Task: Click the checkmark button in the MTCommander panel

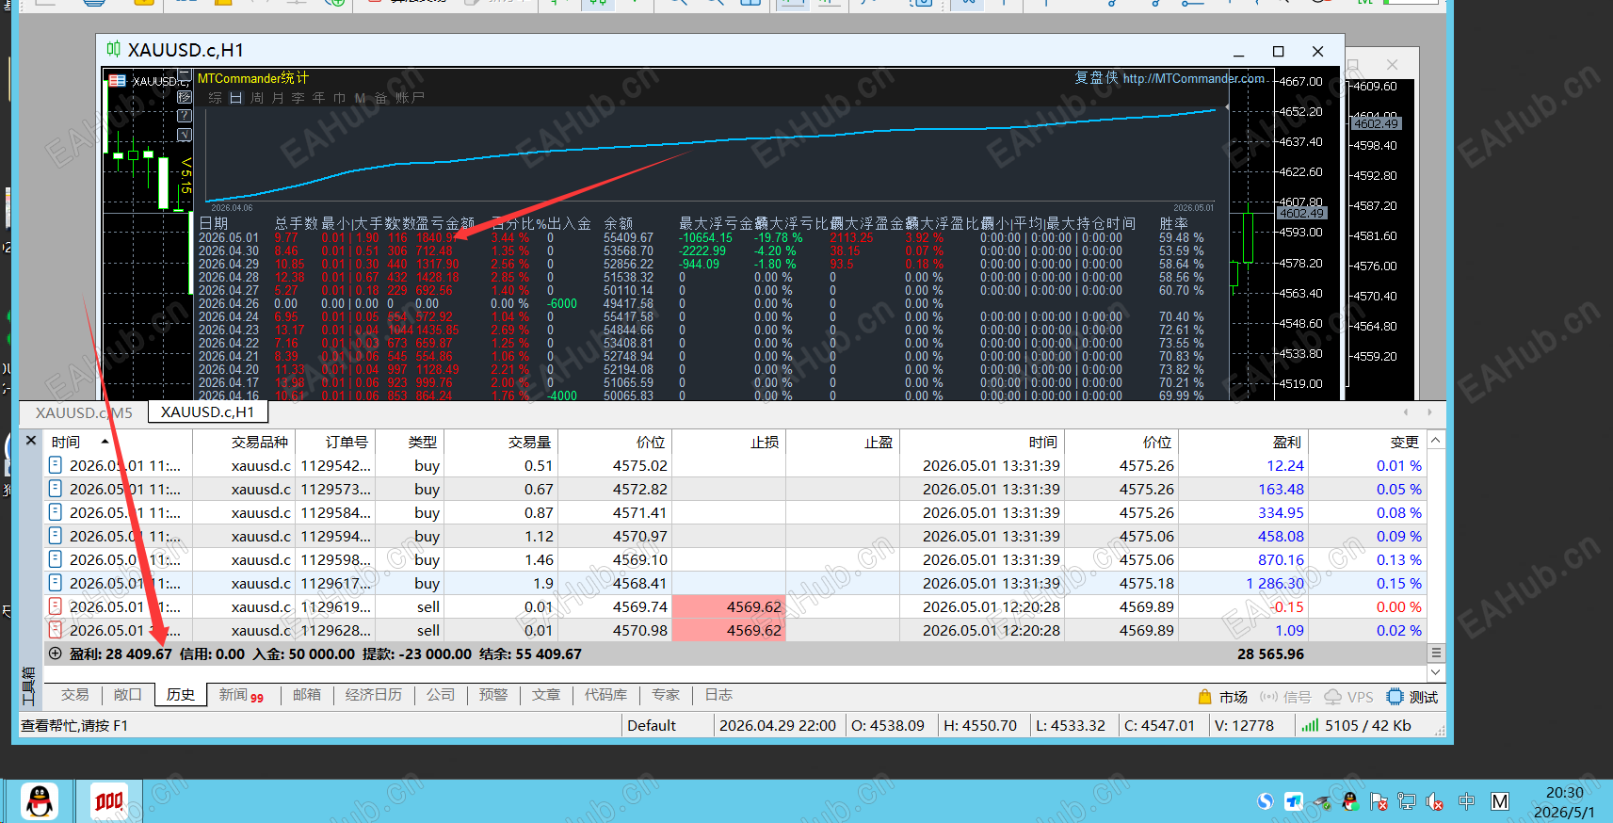Action: tap(185, 135)
